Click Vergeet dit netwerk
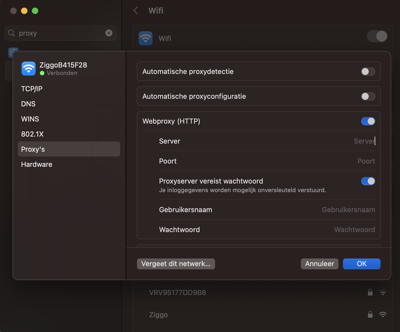 click(176, 264)
